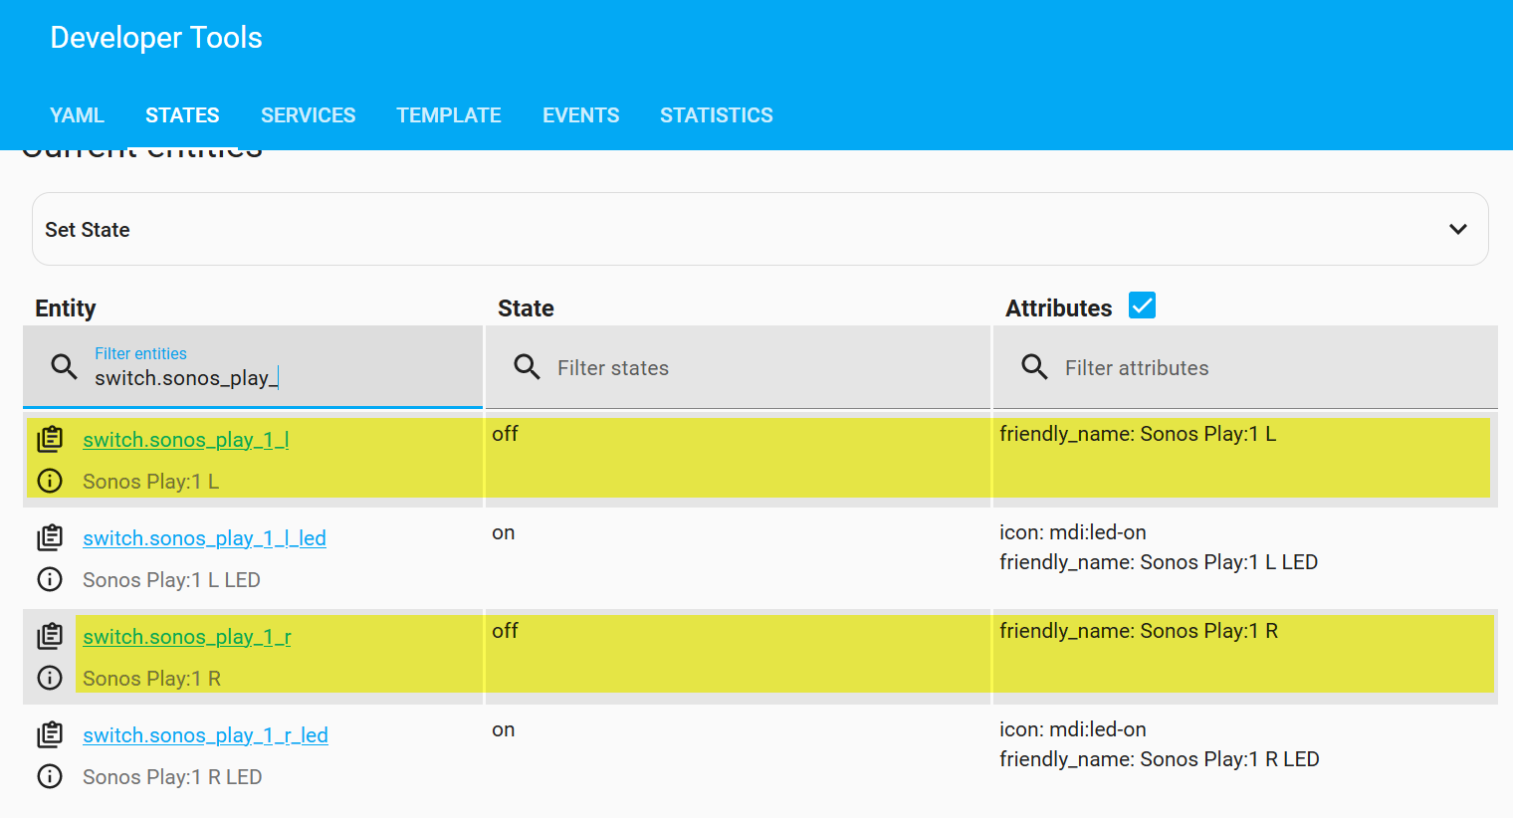
Task: Click the switch.sonos_play_1_r entity link
Action: pos(187,637)
